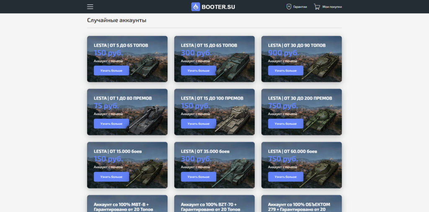Open the hamburger menu
This screenshot has width=429, height=212.
click(x=90, y=7)
